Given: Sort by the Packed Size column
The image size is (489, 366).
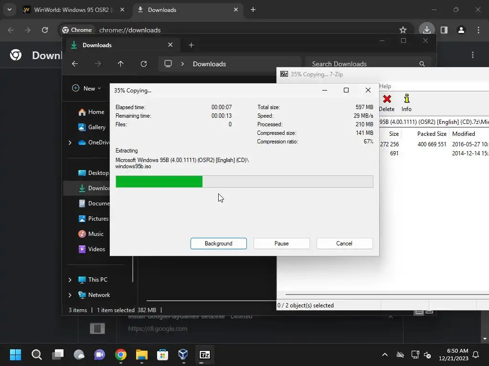Looking at the screenshot, I should (x=432, y=134).
